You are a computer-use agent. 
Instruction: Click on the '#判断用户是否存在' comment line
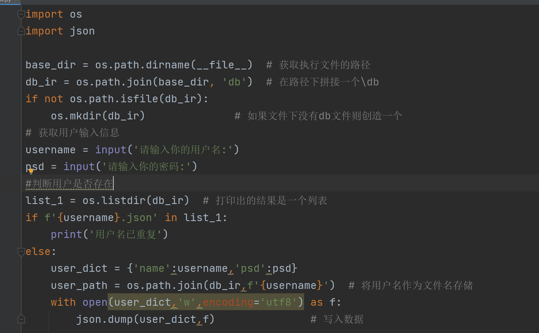click(x=69, y=184)
